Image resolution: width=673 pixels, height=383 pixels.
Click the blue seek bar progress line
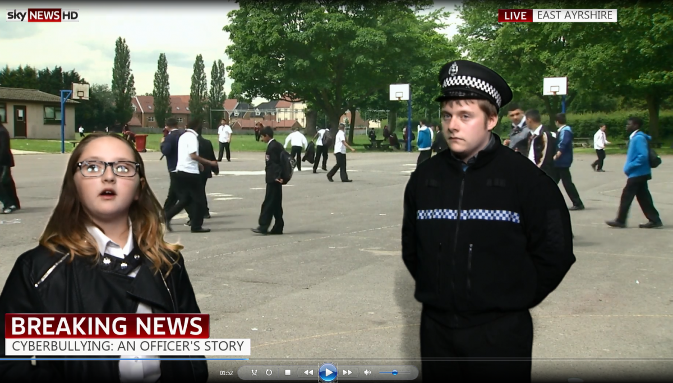123,359
